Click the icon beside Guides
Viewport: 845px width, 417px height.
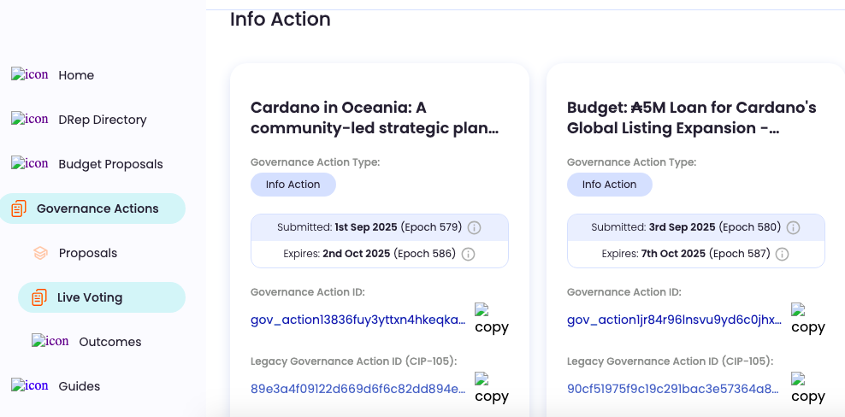click(x=30, y=385)
